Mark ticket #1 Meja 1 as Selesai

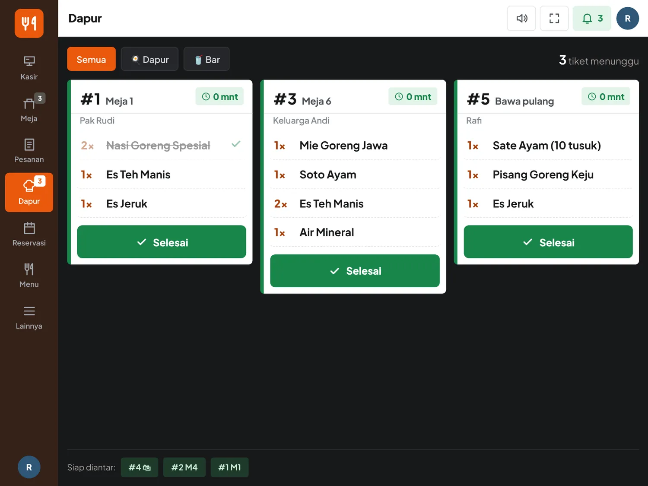click(x=162, y=242)
